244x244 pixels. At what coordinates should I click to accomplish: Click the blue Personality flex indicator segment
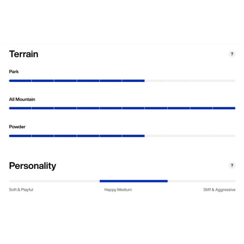tap(134, 181)
